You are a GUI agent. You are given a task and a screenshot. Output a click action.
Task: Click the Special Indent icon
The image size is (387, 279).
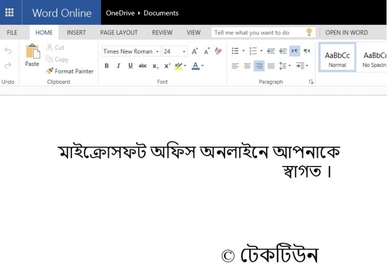(300, 66)
